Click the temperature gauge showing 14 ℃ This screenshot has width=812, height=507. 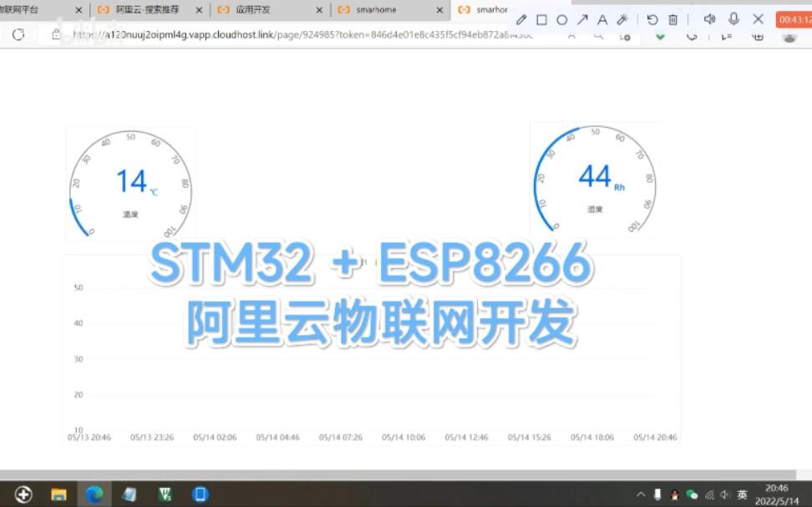(131, 184)
